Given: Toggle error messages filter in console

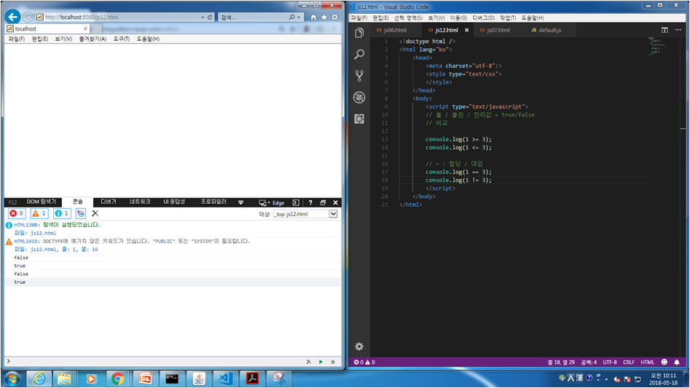Looking at the screenshot, I should click(17, 213).
